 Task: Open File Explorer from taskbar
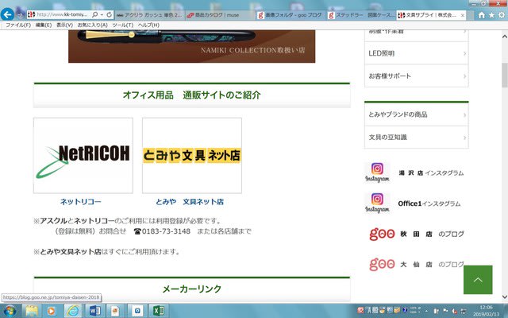tap(32, 311)
